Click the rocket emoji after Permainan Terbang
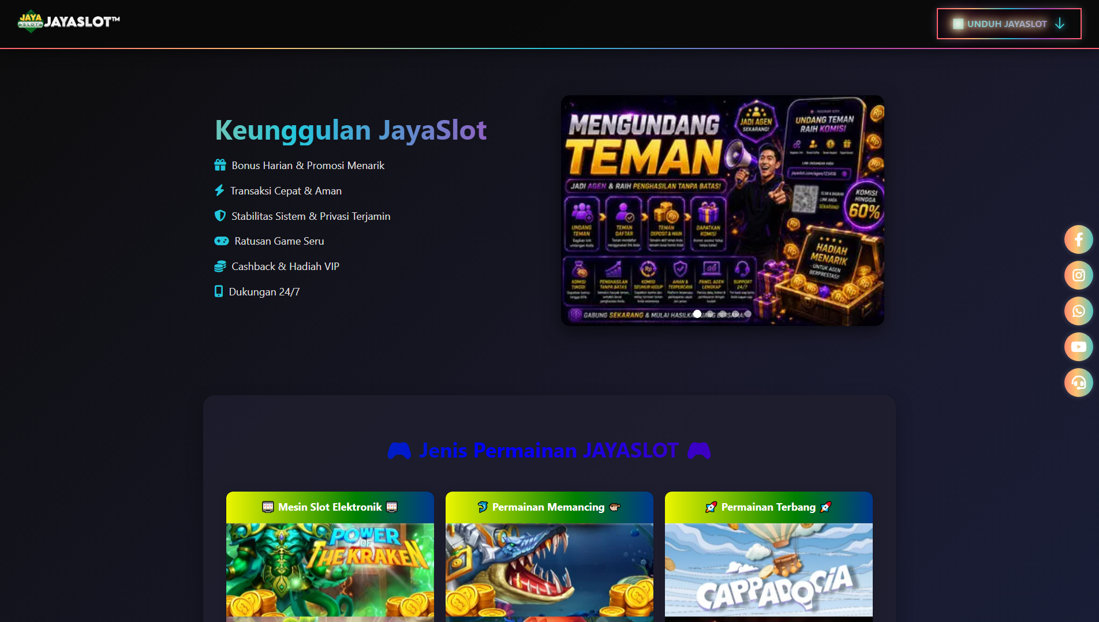The width and height of the screenshot is (1099, 622). coord(826,507)
